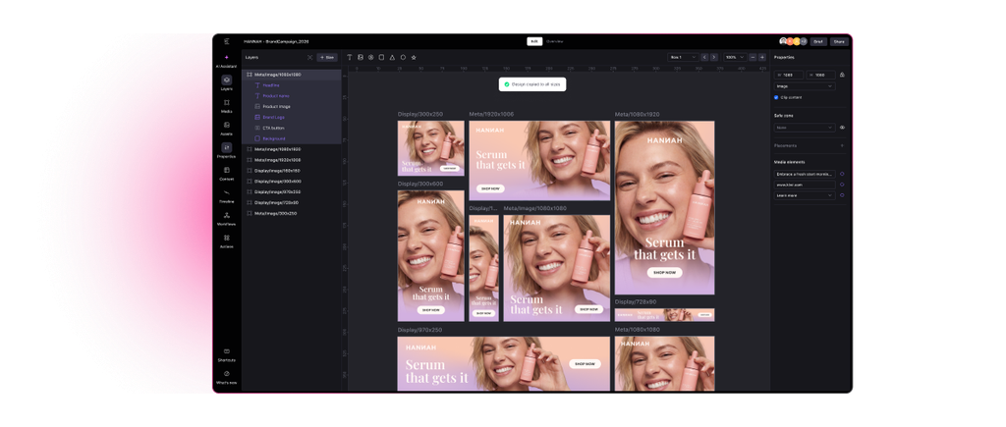
Task: Open the Shortcuts sidebar item
Action: click(x=227, y=354)
